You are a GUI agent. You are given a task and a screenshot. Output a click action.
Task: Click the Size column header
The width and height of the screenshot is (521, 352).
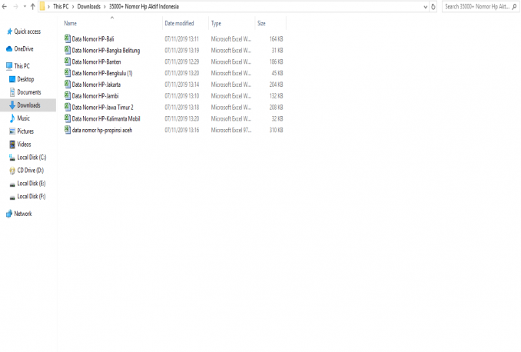[261, 24]
